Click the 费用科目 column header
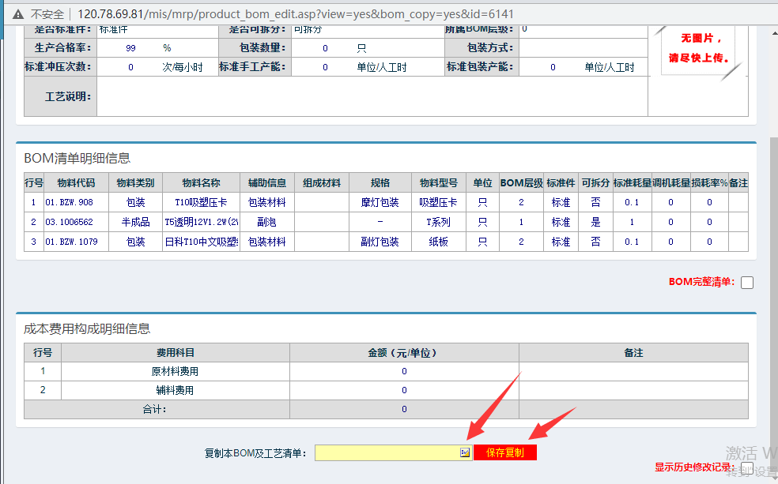Viewport: 778px width, 484px height. (x=175, y=352)
